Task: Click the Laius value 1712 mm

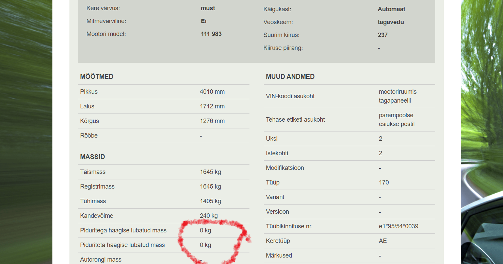Action: click(x=212, y=106)
